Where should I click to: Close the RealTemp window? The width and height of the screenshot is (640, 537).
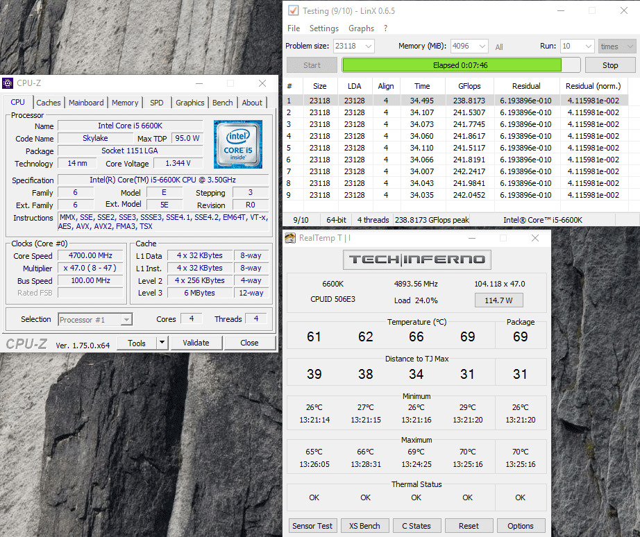point(535,238)
